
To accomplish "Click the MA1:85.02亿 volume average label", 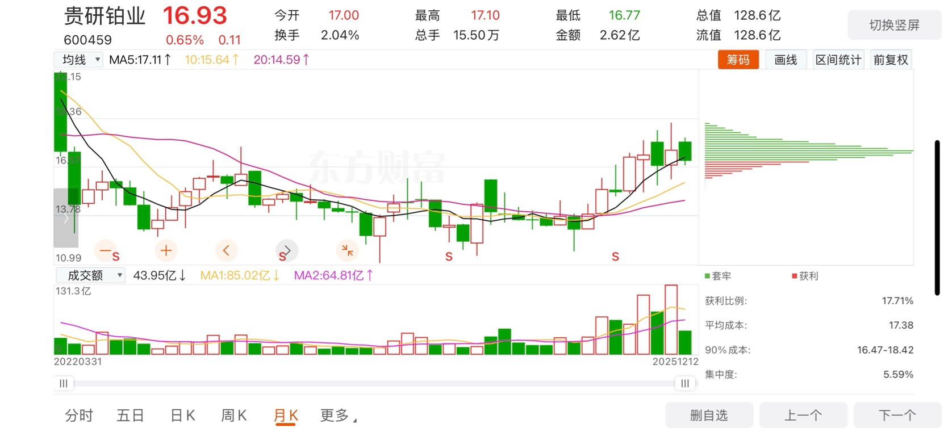I will [x=240, y=275].
